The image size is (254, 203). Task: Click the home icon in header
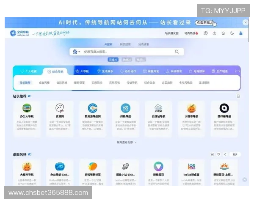(x=223, y=33)
